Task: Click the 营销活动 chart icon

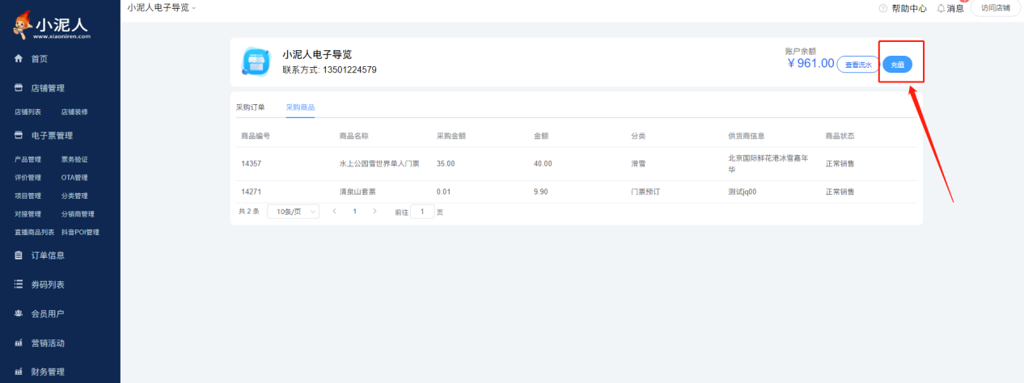Action: click(x=19, y=343)
